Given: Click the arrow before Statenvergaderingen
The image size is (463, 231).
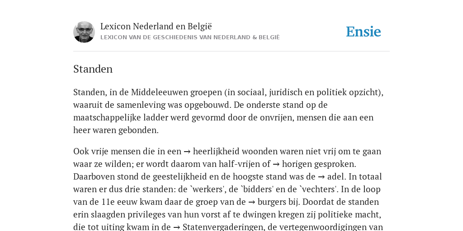Looking at the screenshot, I should (177, 227).
